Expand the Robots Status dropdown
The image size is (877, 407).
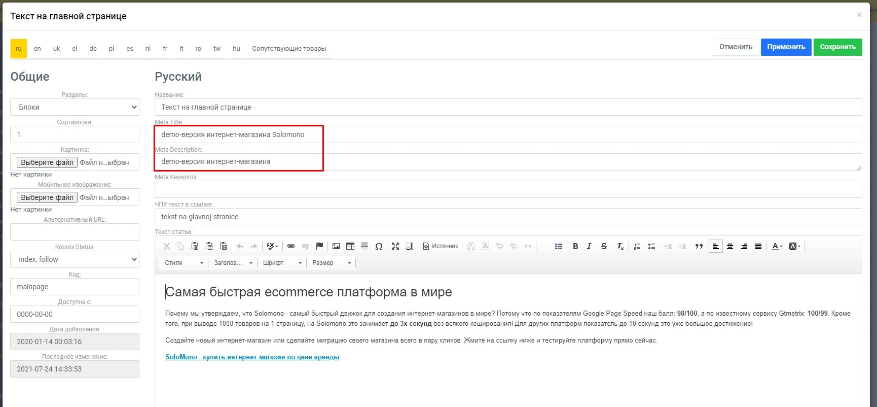pos(75,259)
